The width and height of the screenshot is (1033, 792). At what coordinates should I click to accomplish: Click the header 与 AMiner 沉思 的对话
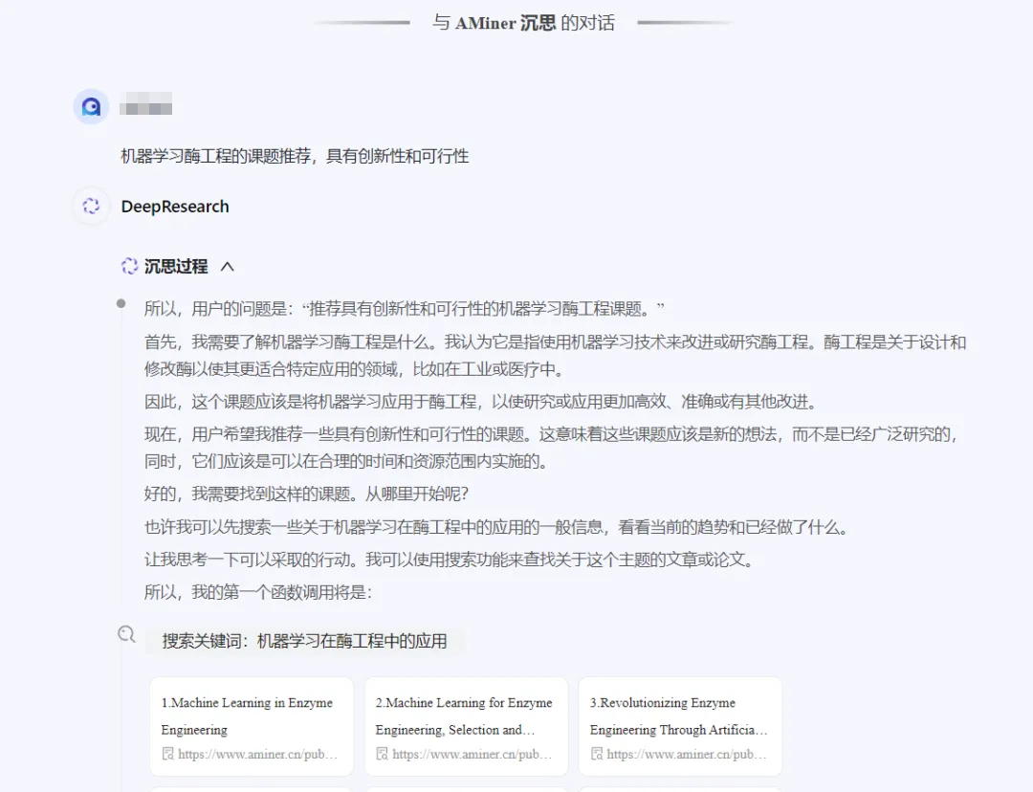tap(524, 22)
